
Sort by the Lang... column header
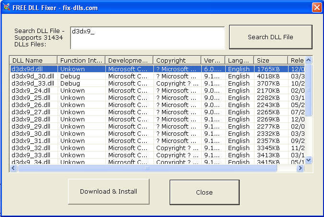click(239, 60)
